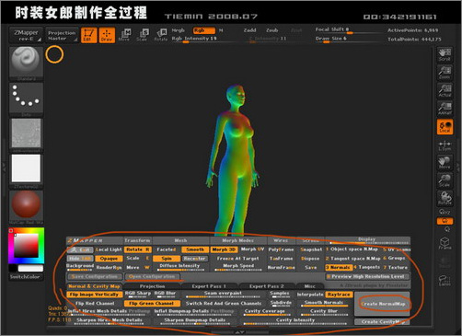Toggle Opaque in ZMapper panel
The height and width of the screenshot is (336, 462).
109,259
